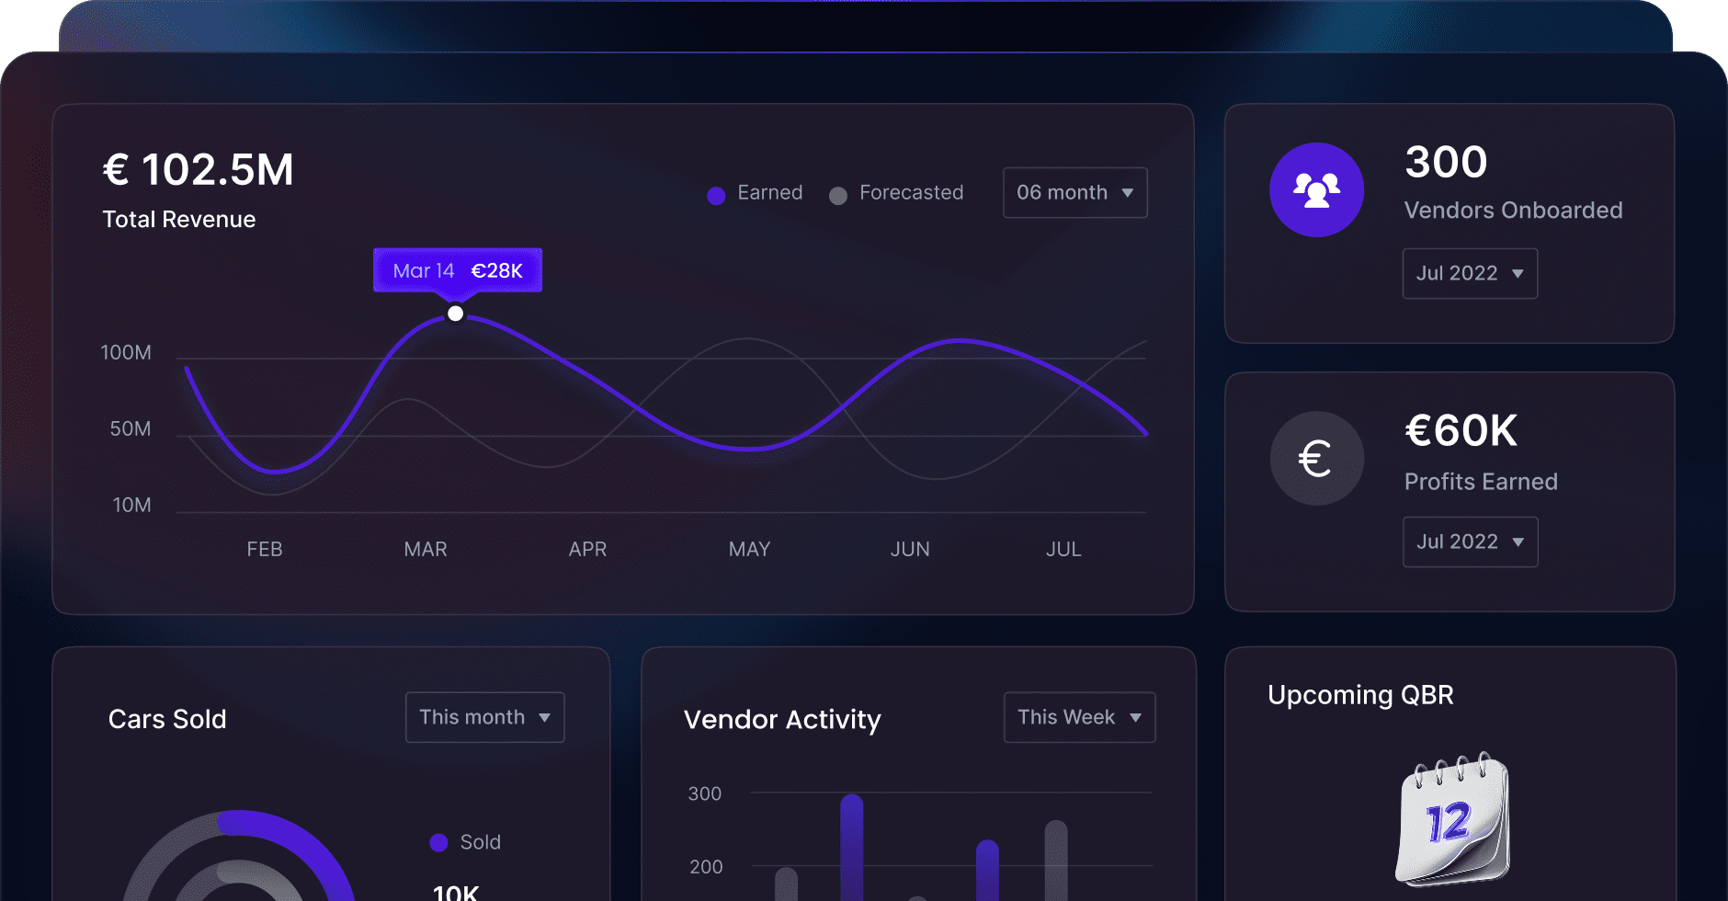Select the white data point on the chart
The image size is (1728, 901).
455,314
